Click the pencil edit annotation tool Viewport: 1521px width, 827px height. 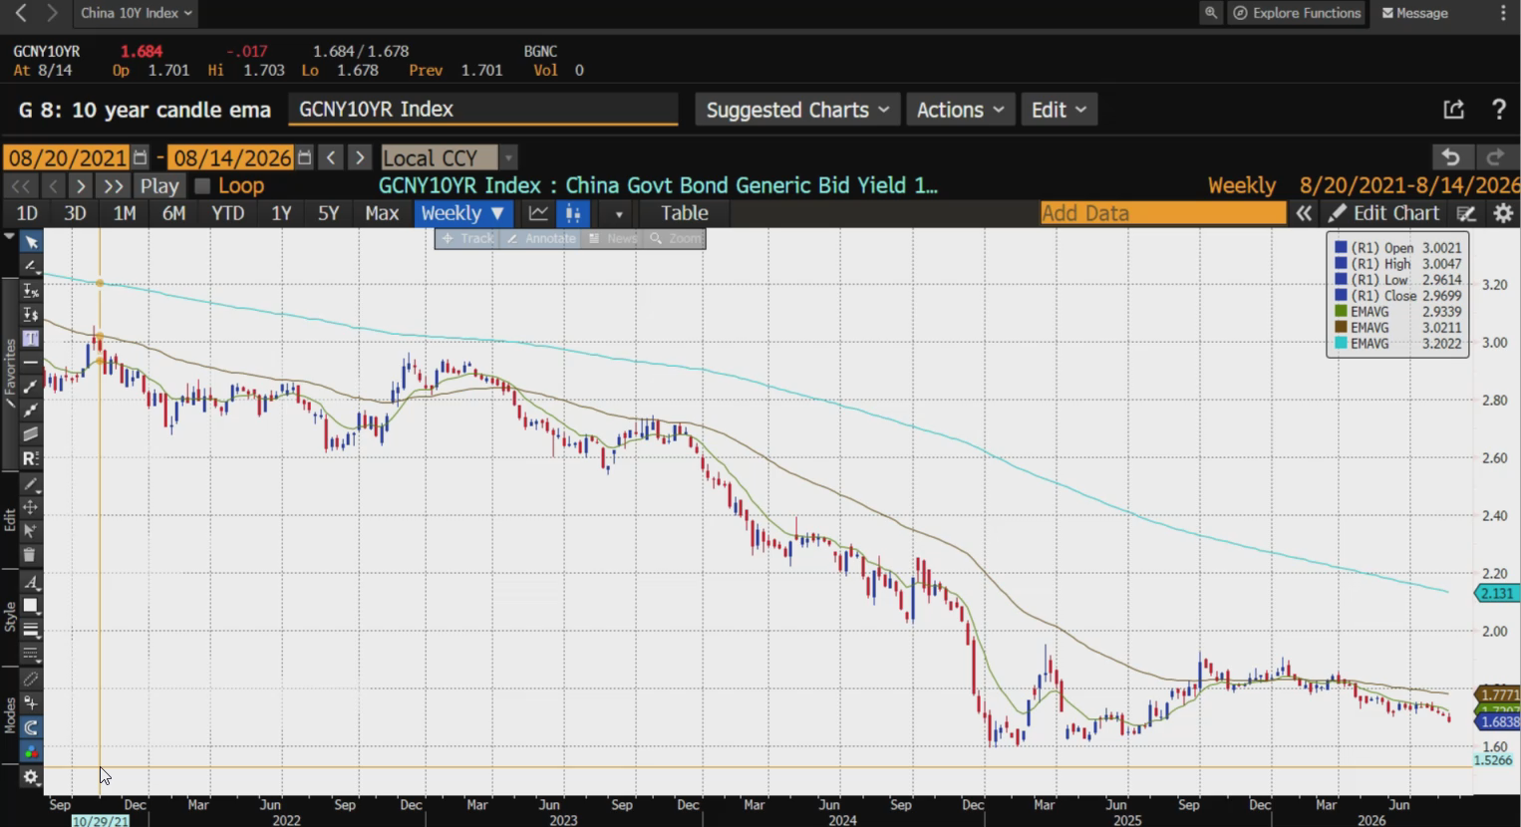pyautogui.click(x=31, y=484)
